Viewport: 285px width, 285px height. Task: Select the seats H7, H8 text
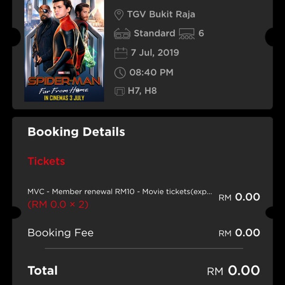[142, 91]
